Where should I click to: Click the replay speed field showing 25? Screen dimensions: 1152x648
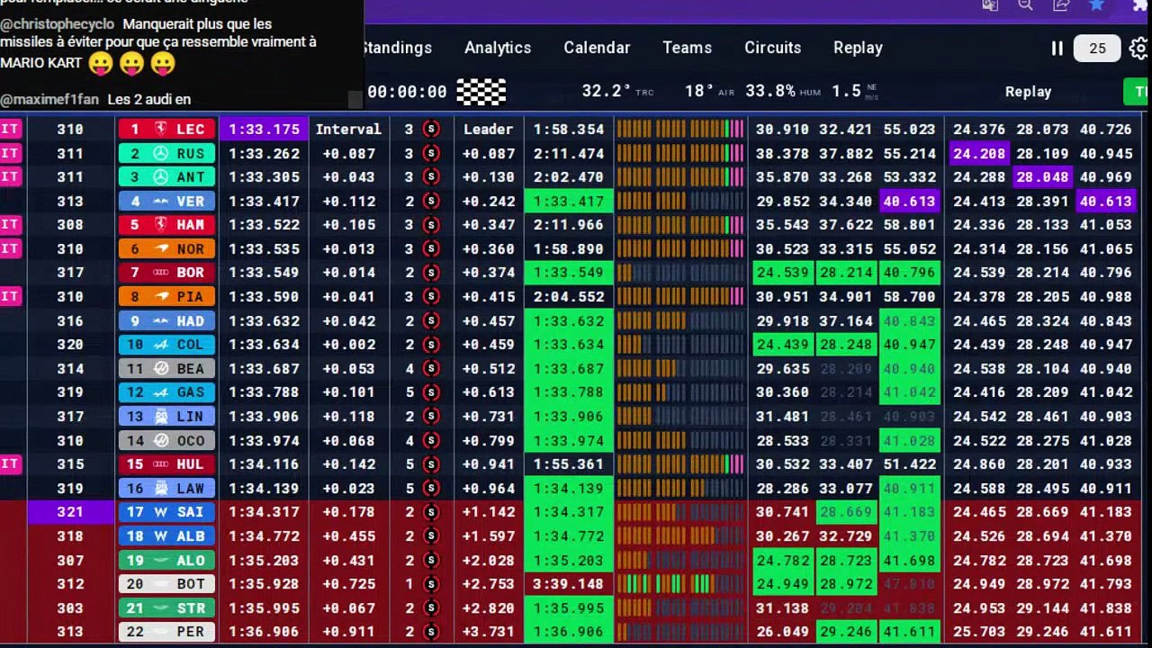click(x=1097, y=49)
